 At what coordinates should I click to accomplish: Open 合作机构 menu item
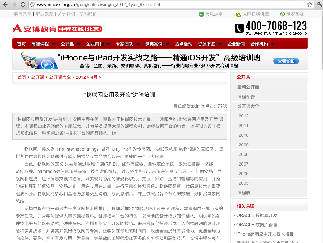(x=259, y=44)
